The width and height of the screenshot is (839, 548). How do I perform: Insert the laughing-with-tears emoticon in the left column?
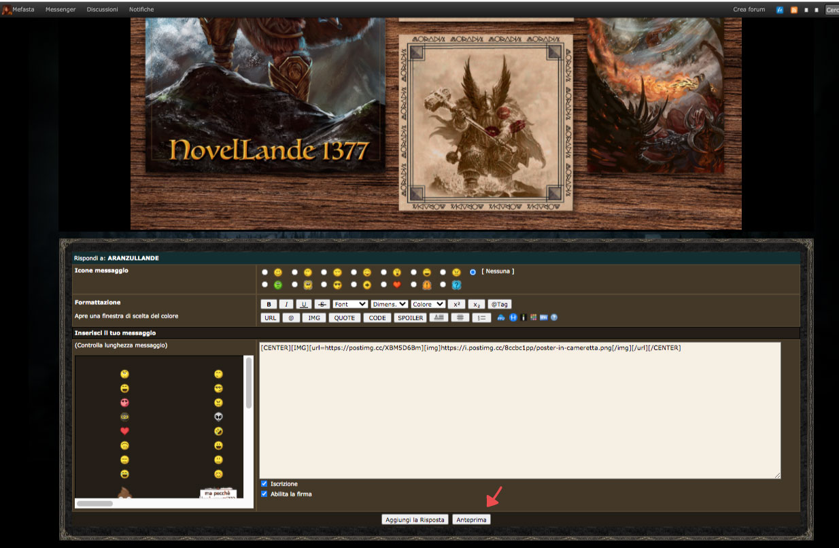[125, 474]
